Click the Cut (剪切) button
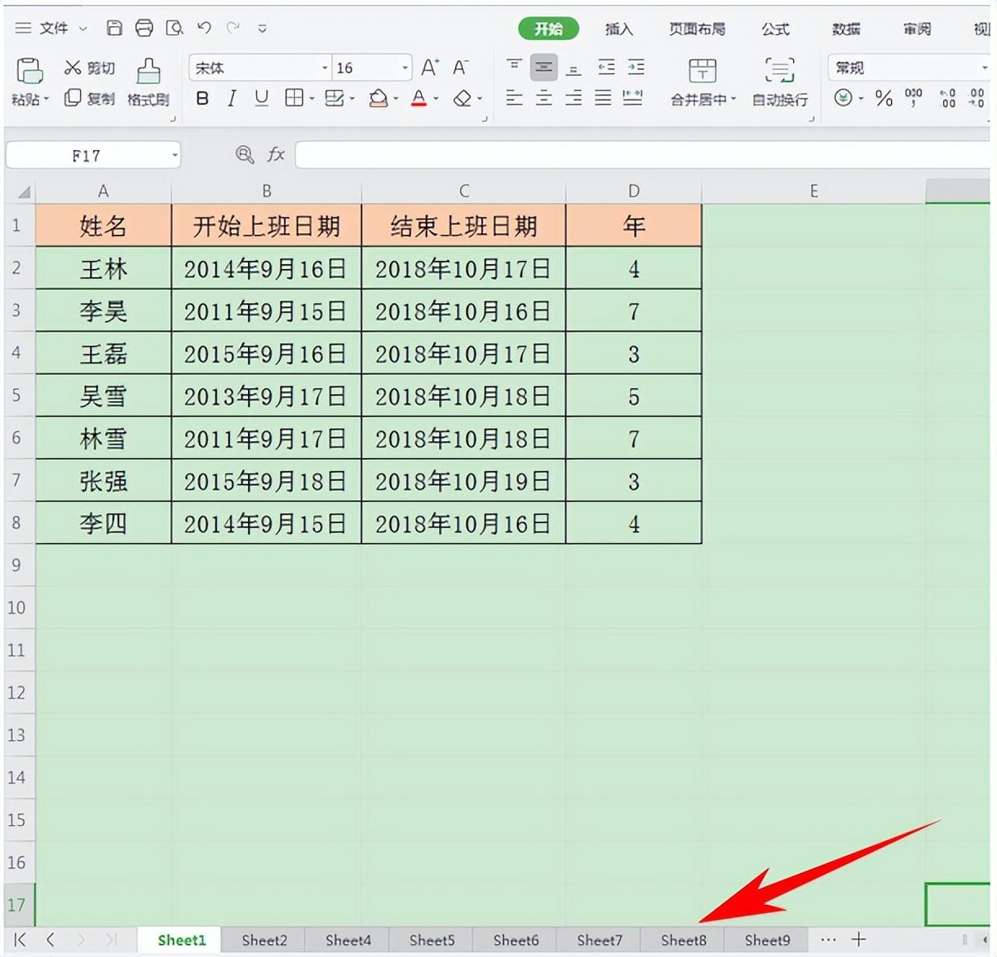Screen dimensions: 997x957 click(90, 68)
